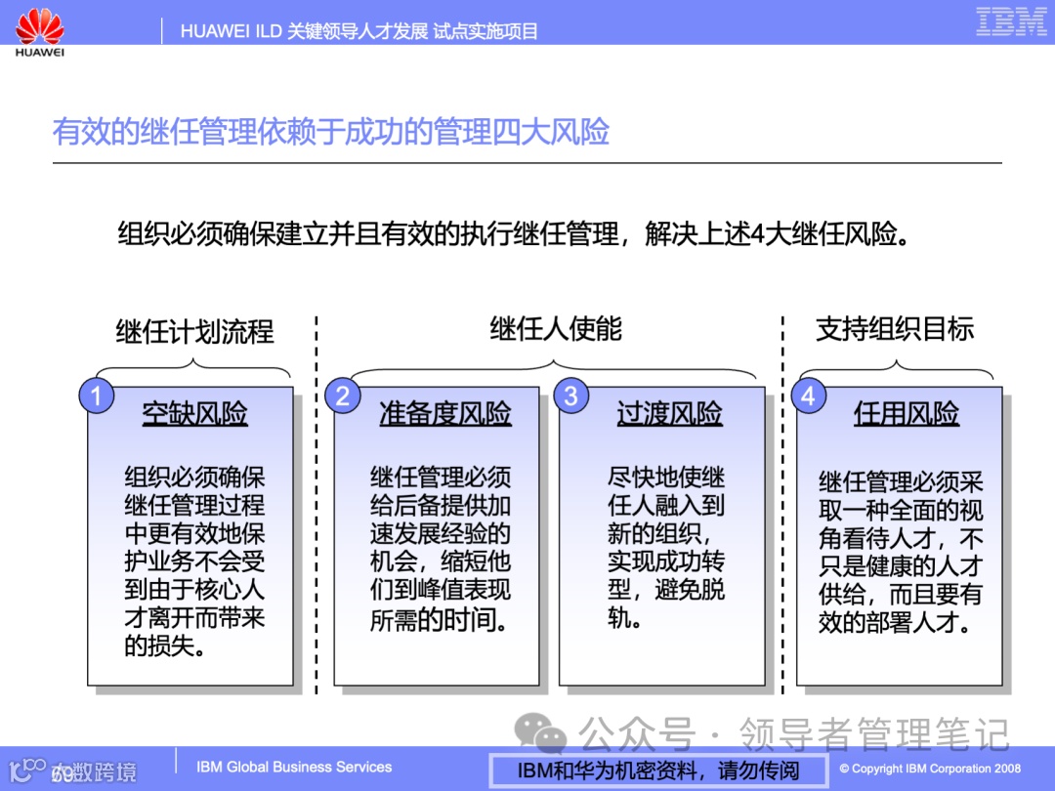The image size is (1055, 791).
Task: Open the 空缺风险 risk box
Action: 190,537
